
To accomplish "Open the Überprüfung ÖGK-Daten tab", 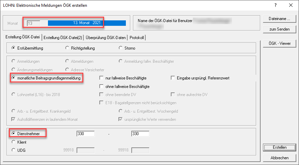I will tap(105, 37).
